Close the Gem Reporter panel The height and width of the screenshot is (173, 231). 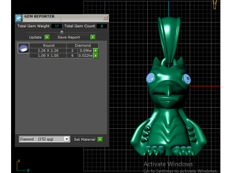[105, 18]
